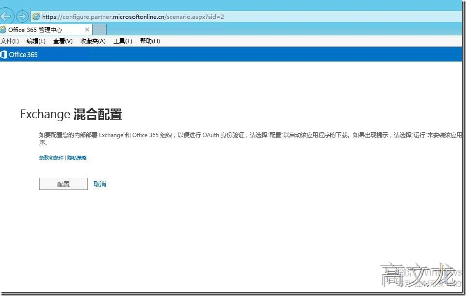This screenshot has width=466, height=296.
Task: Click the OAuth description paragraph
Action: pos(250,139)
